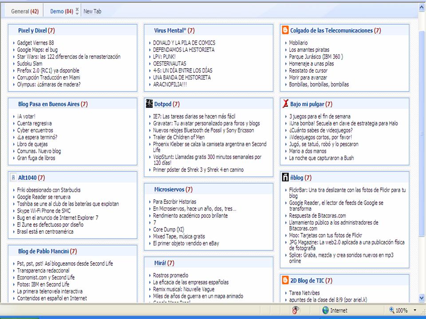Click the red icon beside Bajo mi pulgar
The width and height of the screenshot is (426, 319).
[285, 104]
